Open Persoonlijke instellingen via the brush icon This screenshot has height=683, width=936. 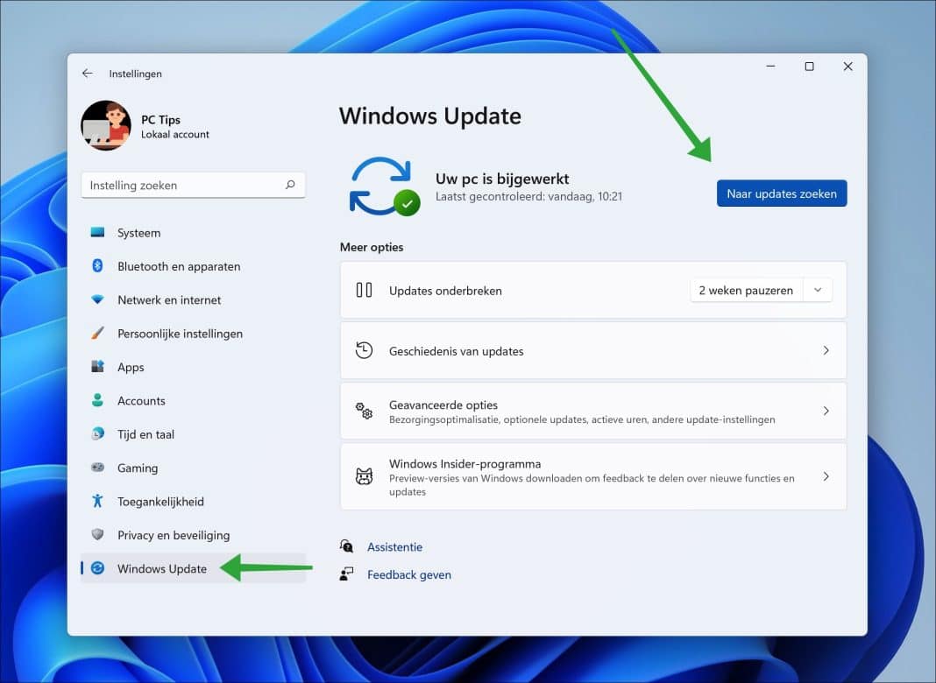(x=99, y=334)
